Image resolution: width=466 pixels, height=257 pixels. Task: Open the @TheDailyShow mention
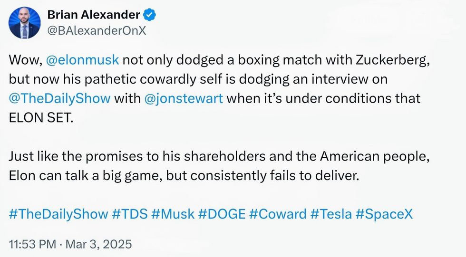click(60, 99)
